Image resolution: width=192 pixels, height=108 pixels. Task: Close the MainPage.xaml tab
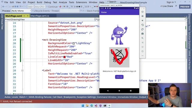click(x=28, y=16)
